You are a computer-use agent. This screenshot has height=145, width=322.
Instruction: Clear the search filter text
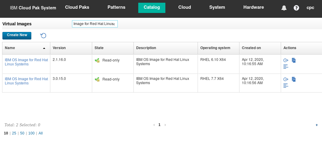coord(114,24)
